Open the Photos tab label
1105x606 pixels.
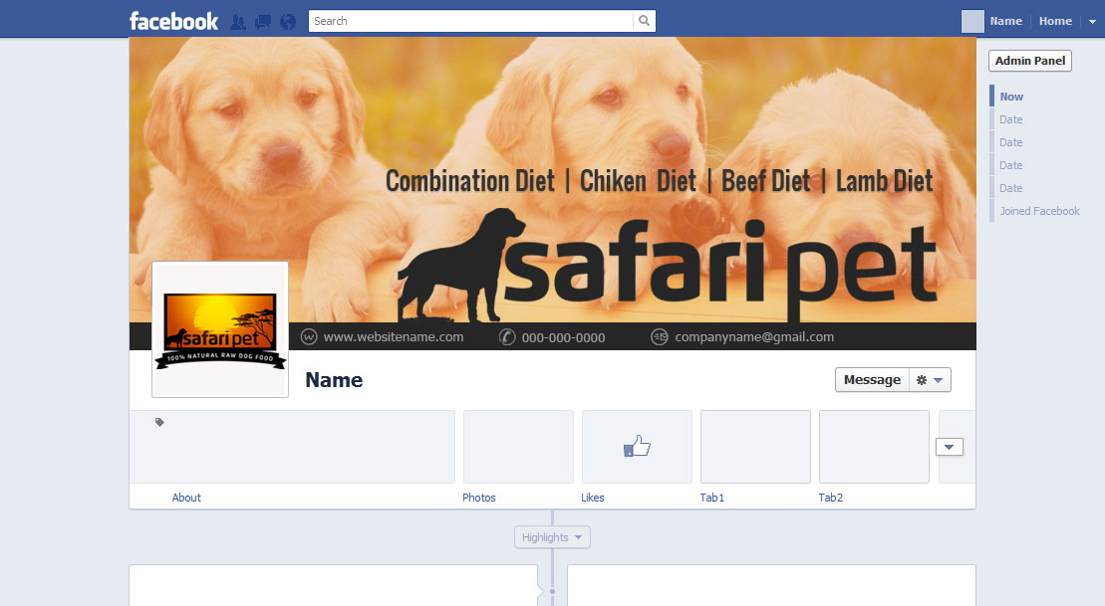(478, 498)
